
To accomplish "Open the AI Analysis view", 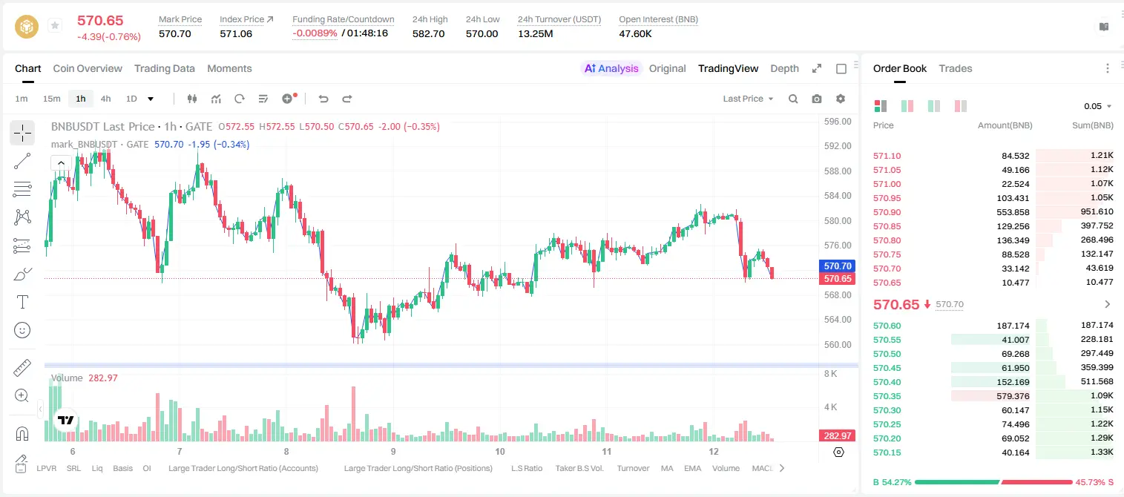I will click(x=611, y=68).
